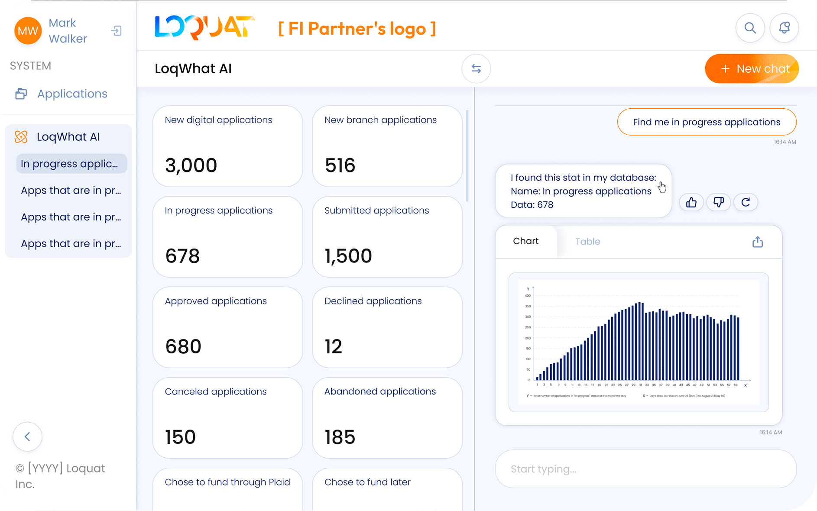This screenshot has width=817, height=511.
Task: Open Applications in the sidebar
Action: click(72, 94)
